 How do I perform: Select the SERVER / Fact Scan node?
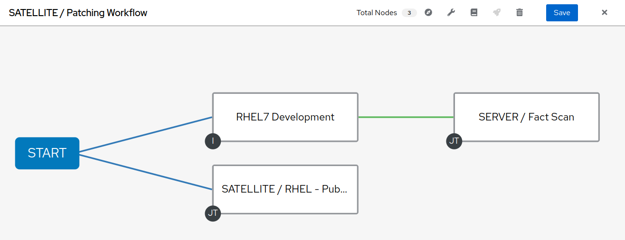[526, 117]
